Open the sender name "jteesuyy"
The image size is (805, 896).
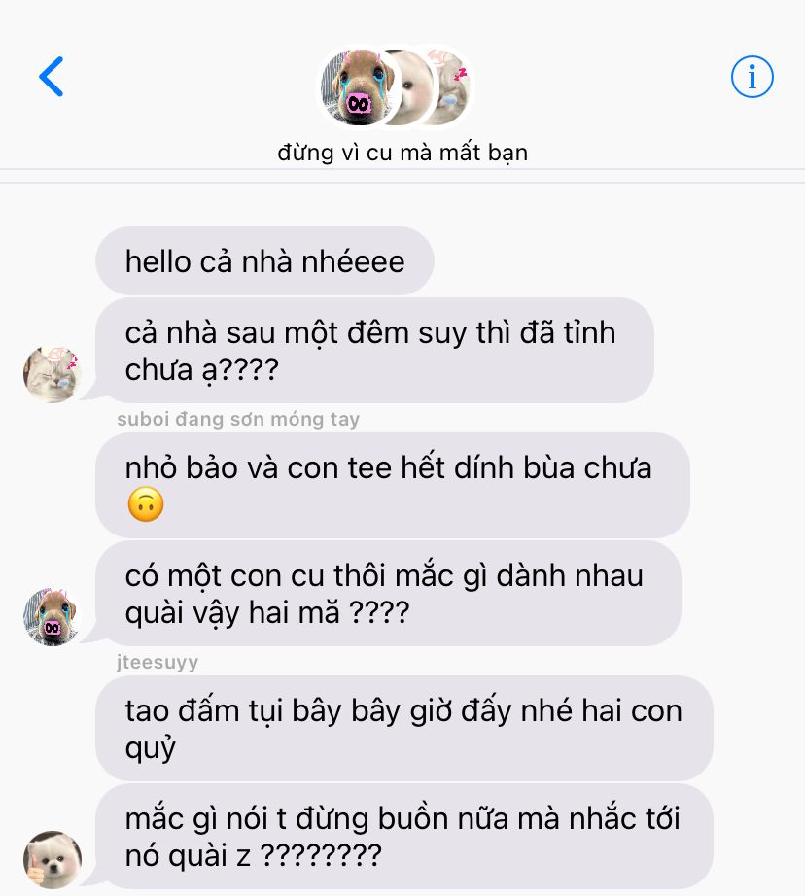pyautogui.click(x=157, y=662)
